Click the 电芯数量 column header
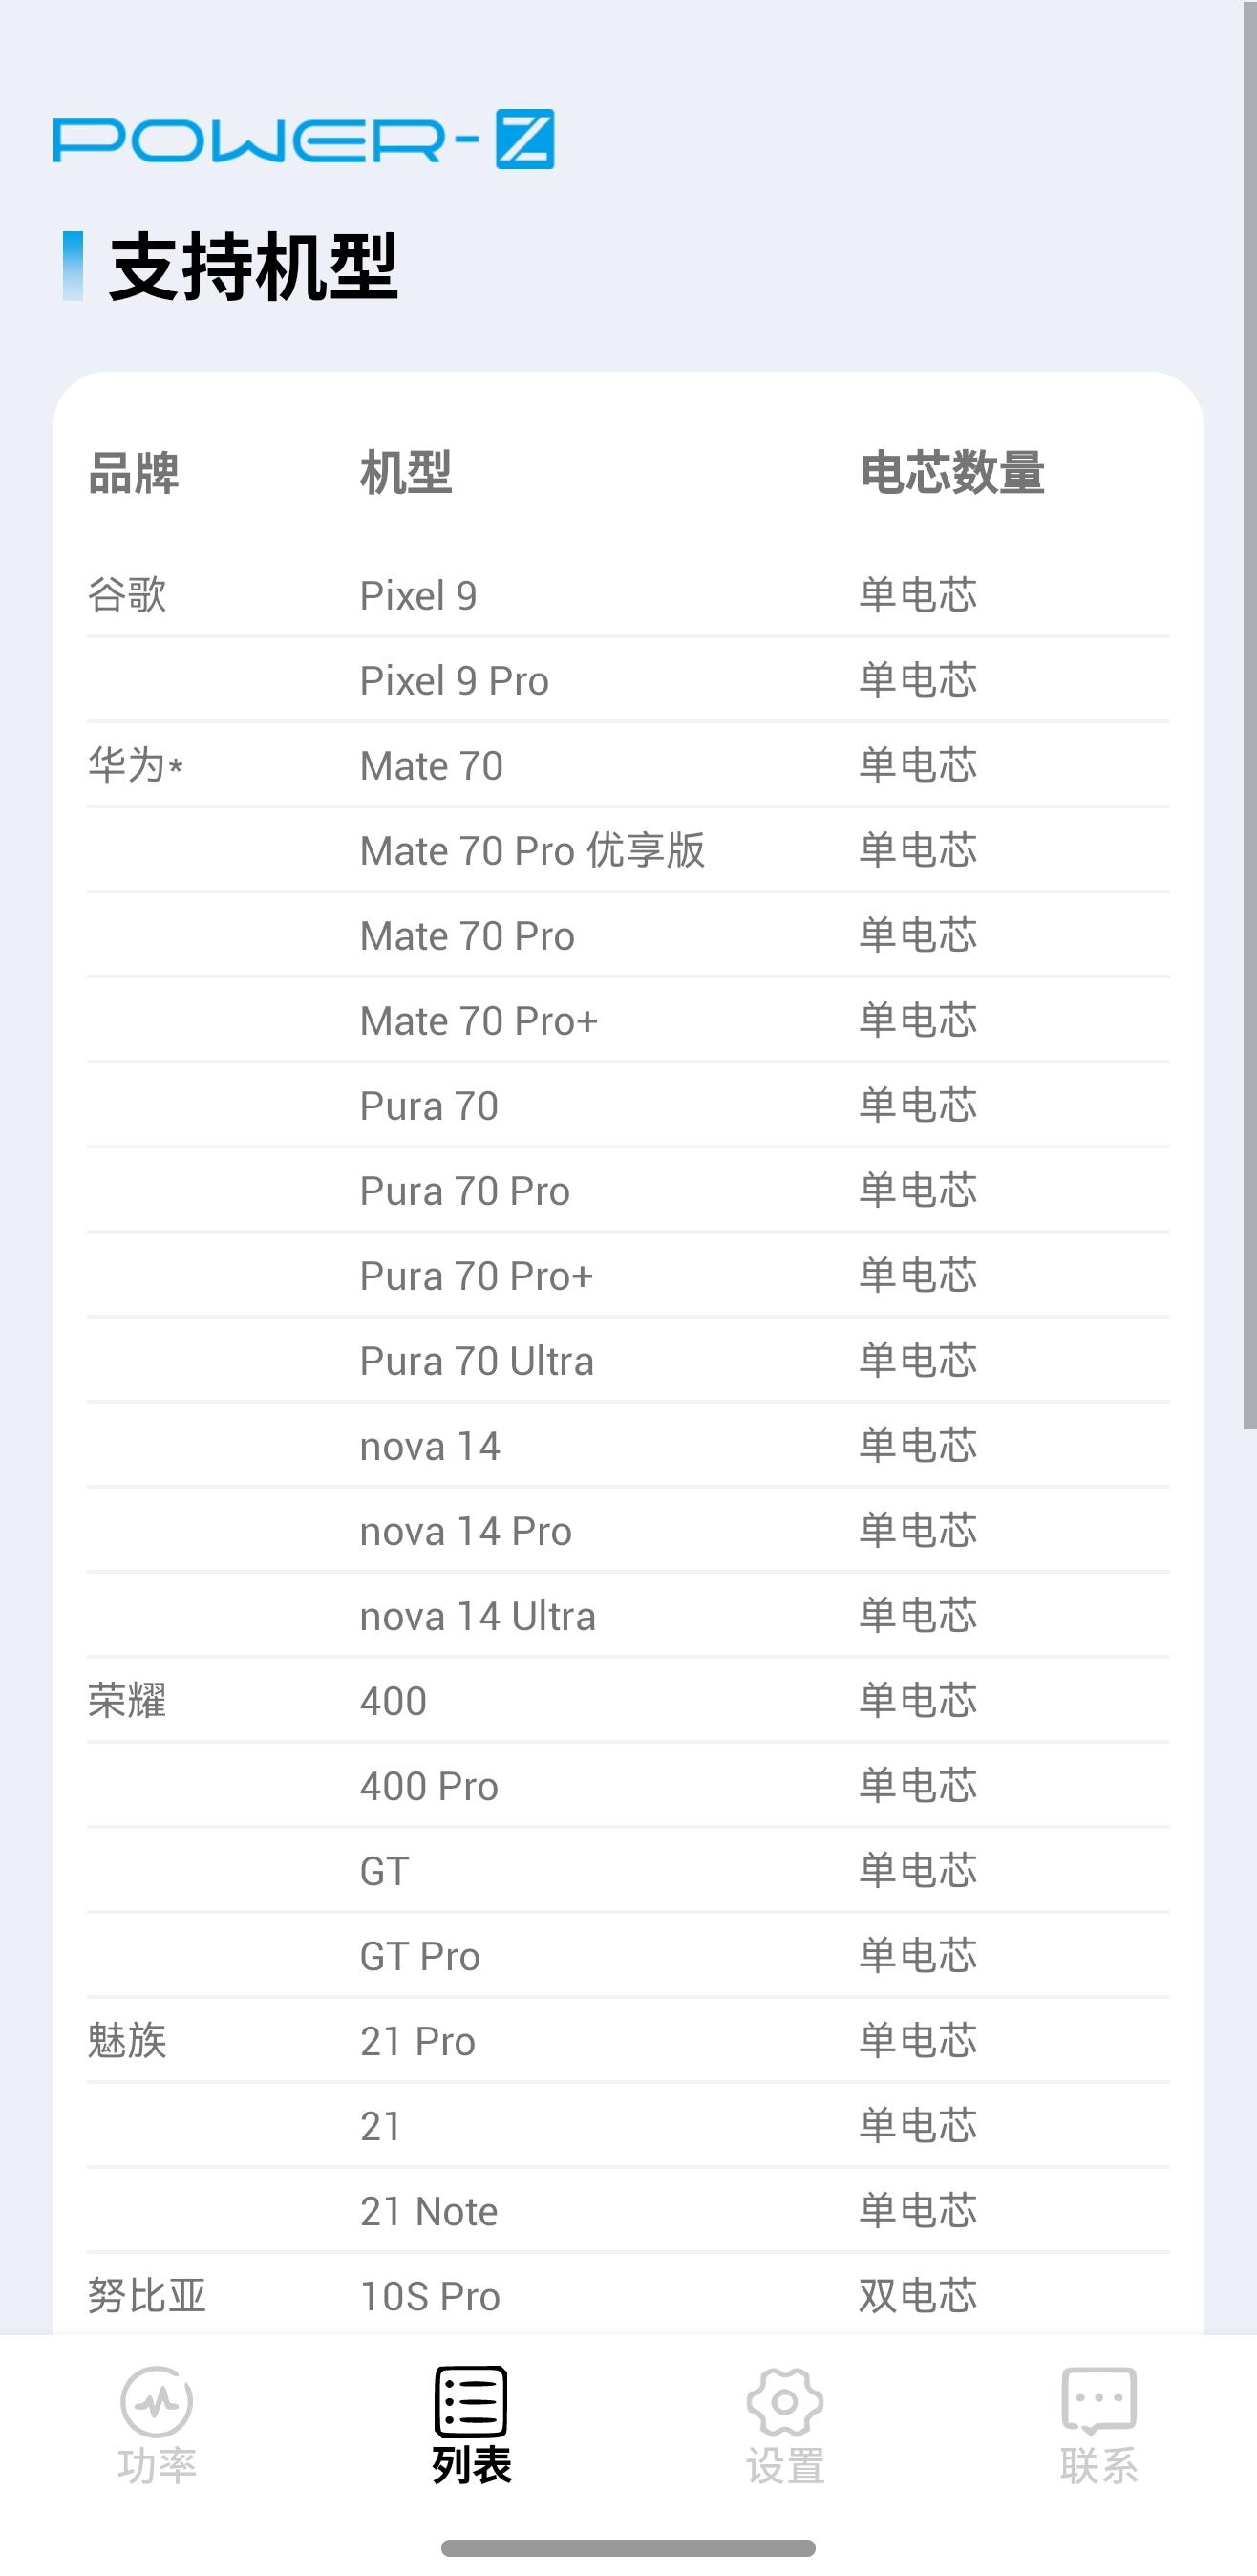 click(x=952, y=473)
